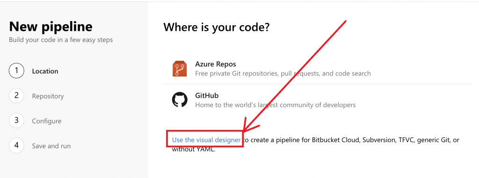Click the Build your code in a few easy steps subtitle
This screenshot has height=178, width=479.
tap(61, 40)
